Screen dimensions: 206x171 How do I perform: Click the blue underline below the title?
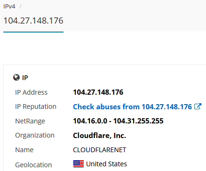click(x=33, y=32)
